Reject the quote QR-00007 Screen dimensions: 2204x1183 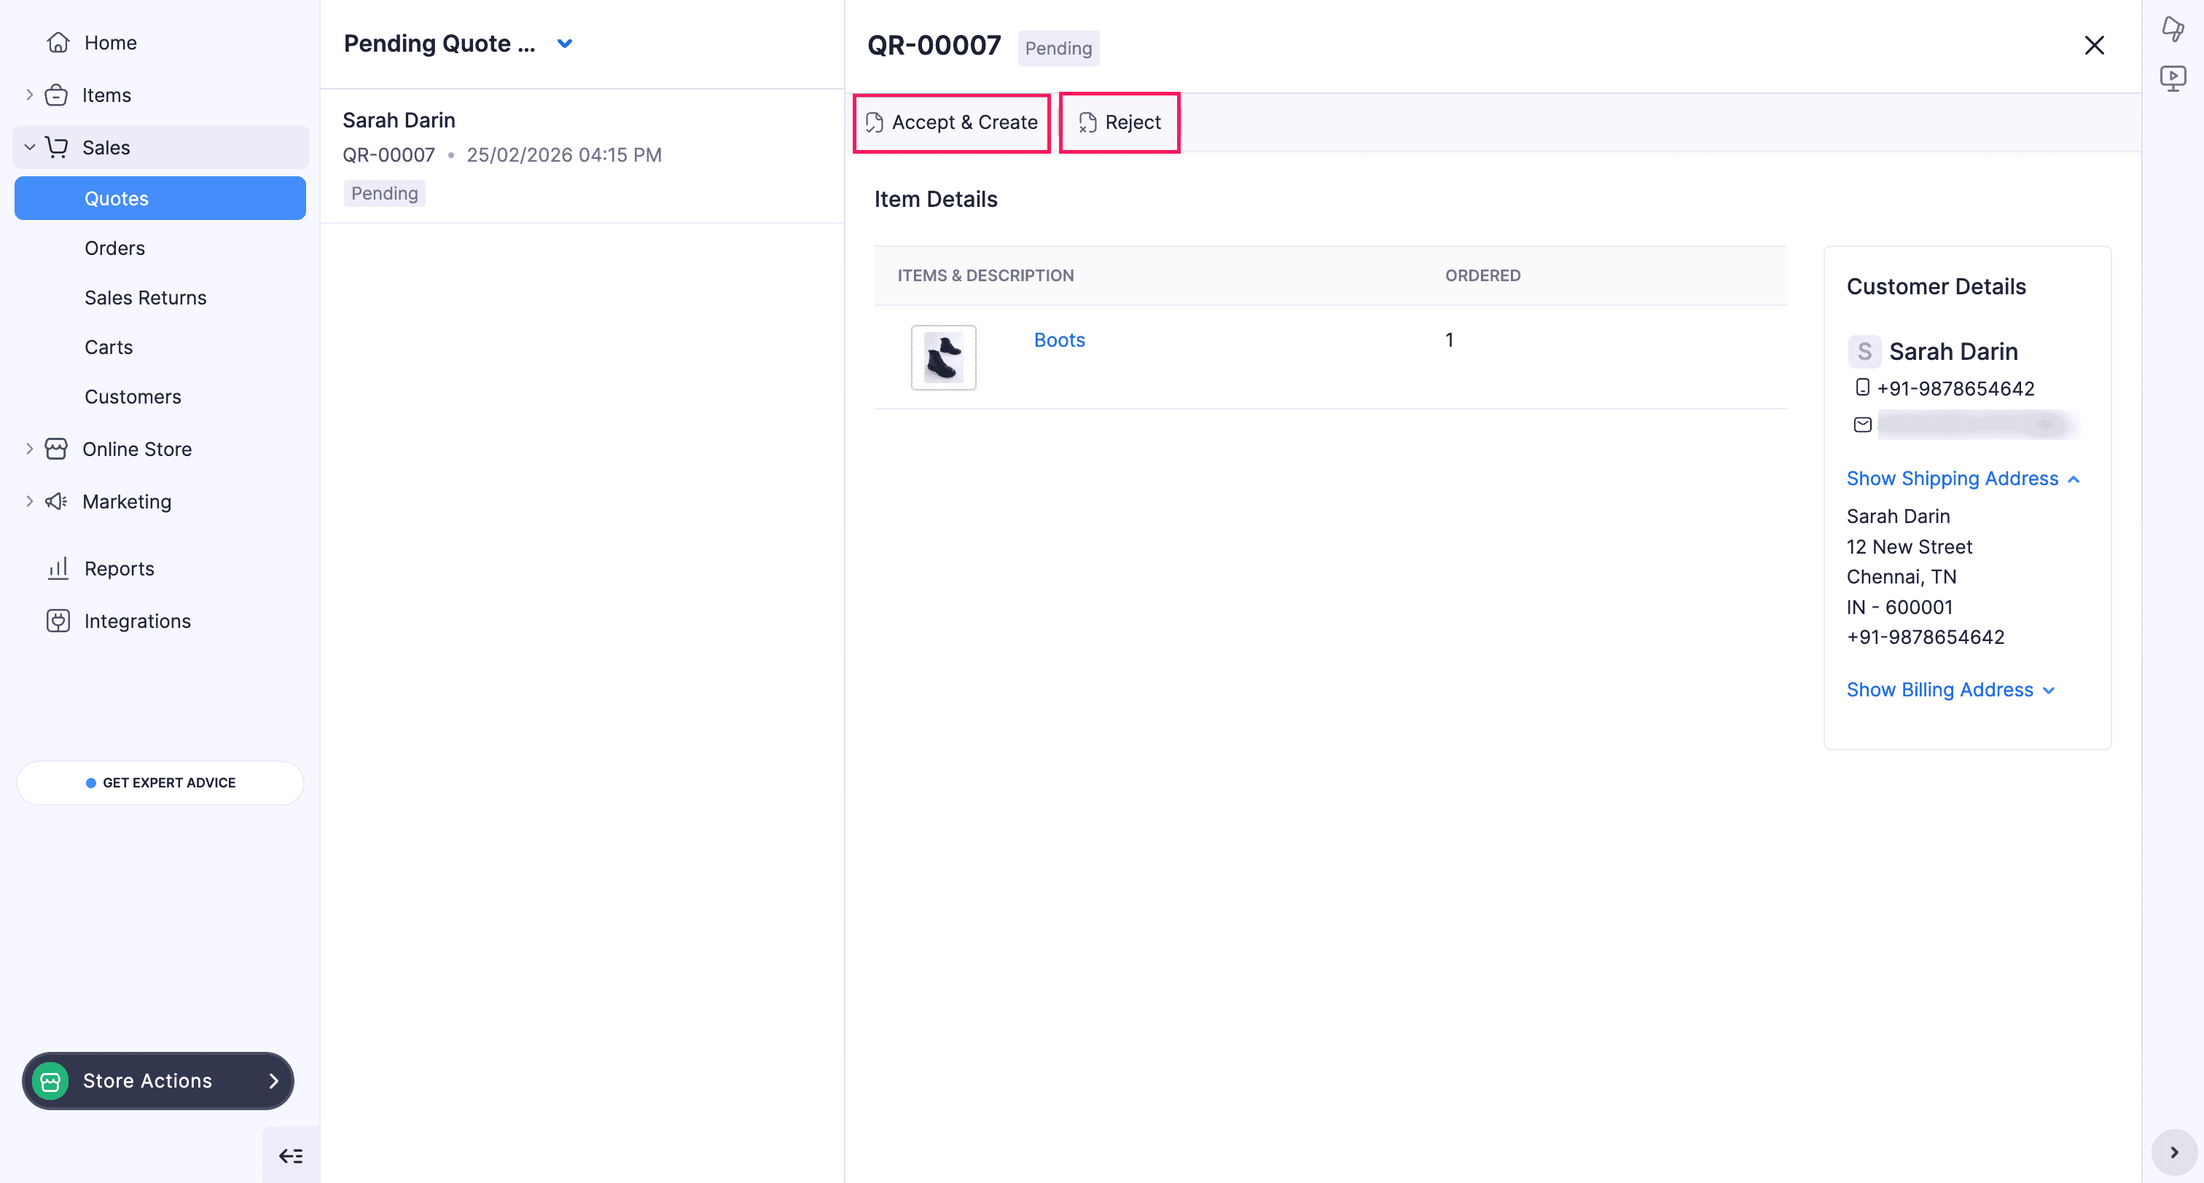pos(1119,122)
